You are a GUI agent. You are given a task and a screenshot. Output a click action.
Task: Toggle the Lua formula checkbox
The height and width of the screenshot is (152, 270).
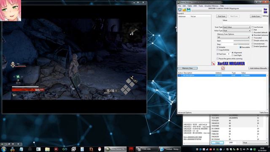coord(253,27)
